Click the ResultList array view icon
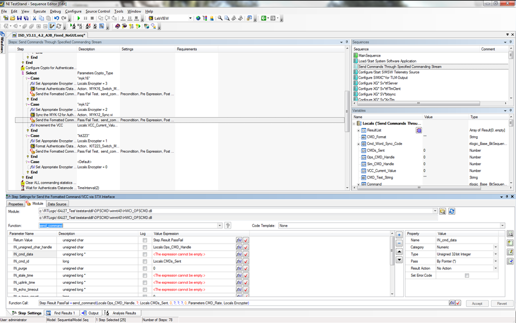The width and height of the screenshot is (516, 323). click(418, 131)
